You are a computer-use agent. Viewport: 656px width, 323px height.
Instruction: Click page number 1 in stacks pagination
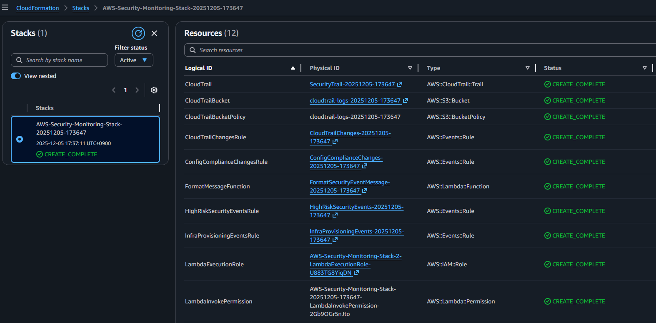tap(125, 90)
